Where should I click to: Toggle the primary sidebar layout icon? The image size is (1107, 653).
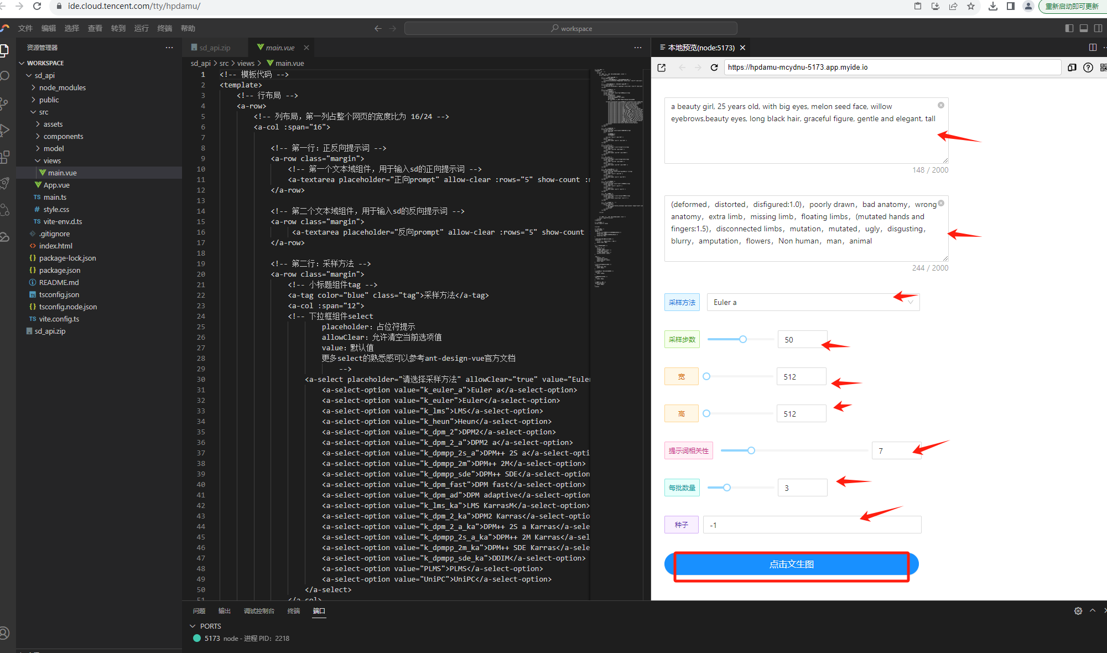click(x=1069, y=28)
